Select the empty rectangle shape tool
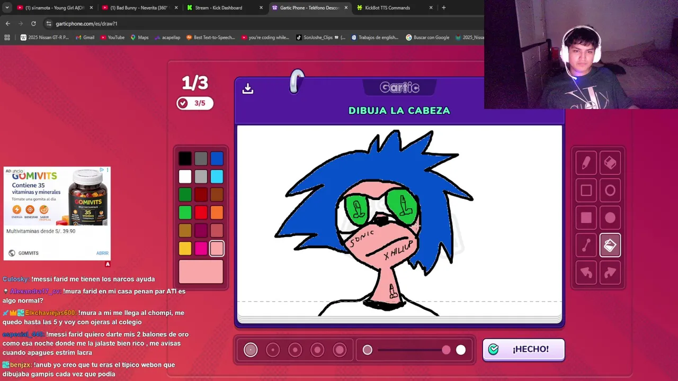This screenshot has height=381, width=678. tap(586, 190)
